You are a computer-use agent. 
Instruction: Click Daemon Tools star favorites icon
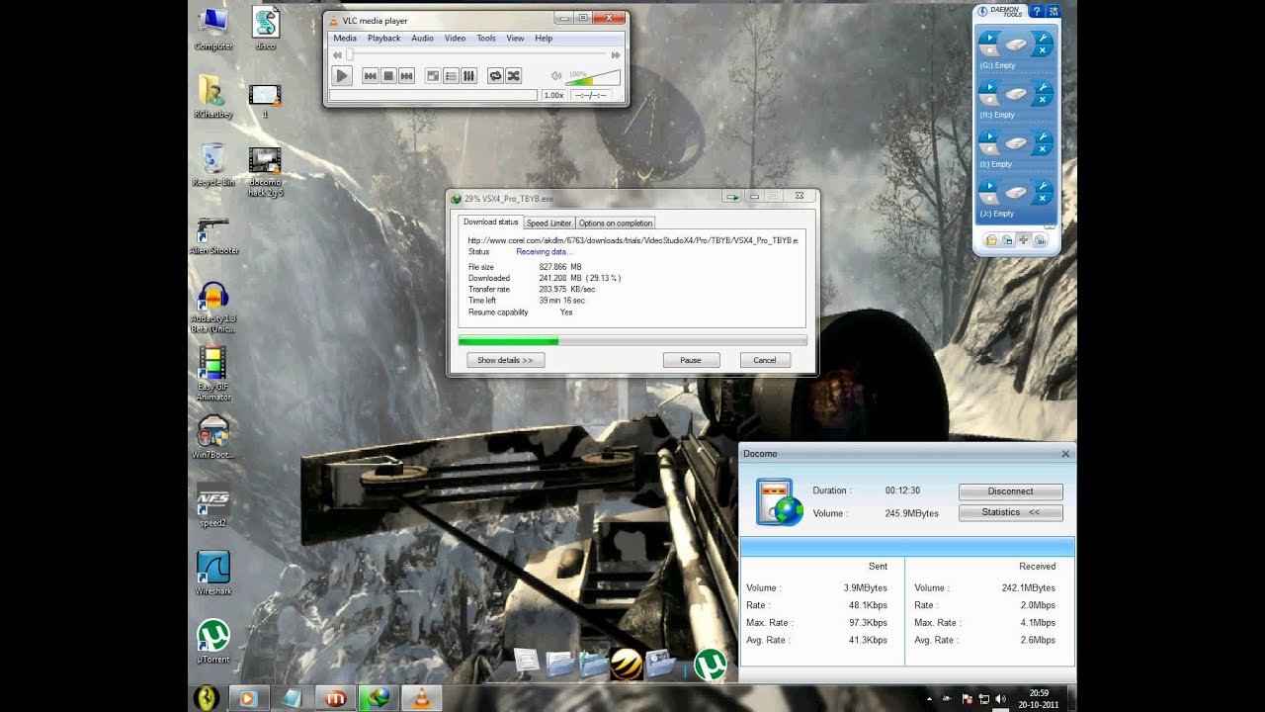pos(1054,12)
